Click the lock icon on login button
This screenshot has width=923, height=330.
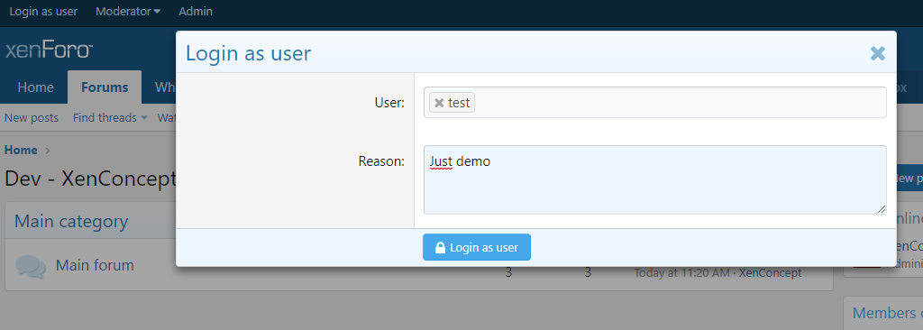coord(440,247)
